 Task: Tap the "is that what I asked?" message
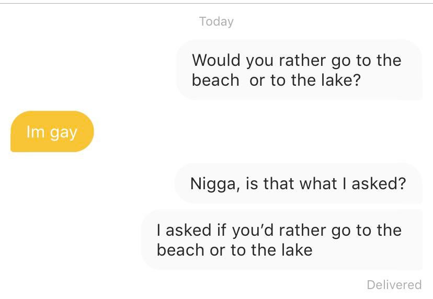[x=298, y=183]
